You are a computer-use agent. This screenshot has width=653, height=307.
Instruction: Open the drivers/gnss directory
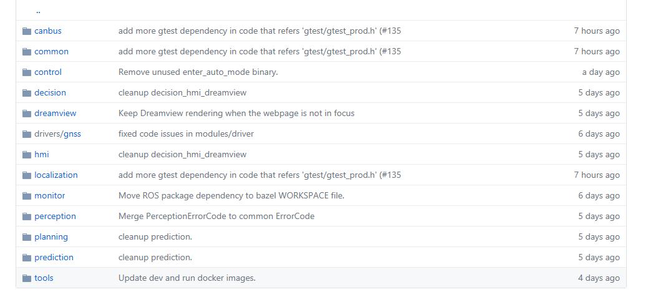coord(57,134)
